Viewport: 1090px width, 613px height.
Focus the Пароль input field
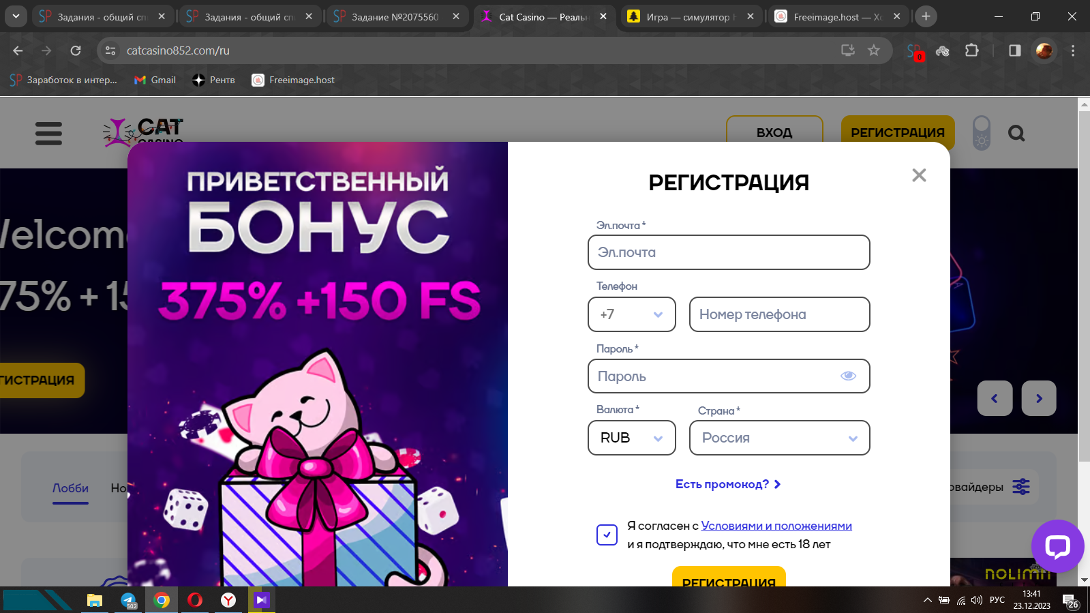(x=729, y=376)
